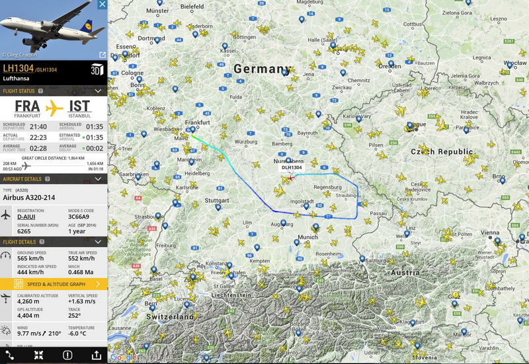The height and width of the screenshot is (364, 529).
Task: Click the airport pin below Cologne label
Action: point(140,79)
